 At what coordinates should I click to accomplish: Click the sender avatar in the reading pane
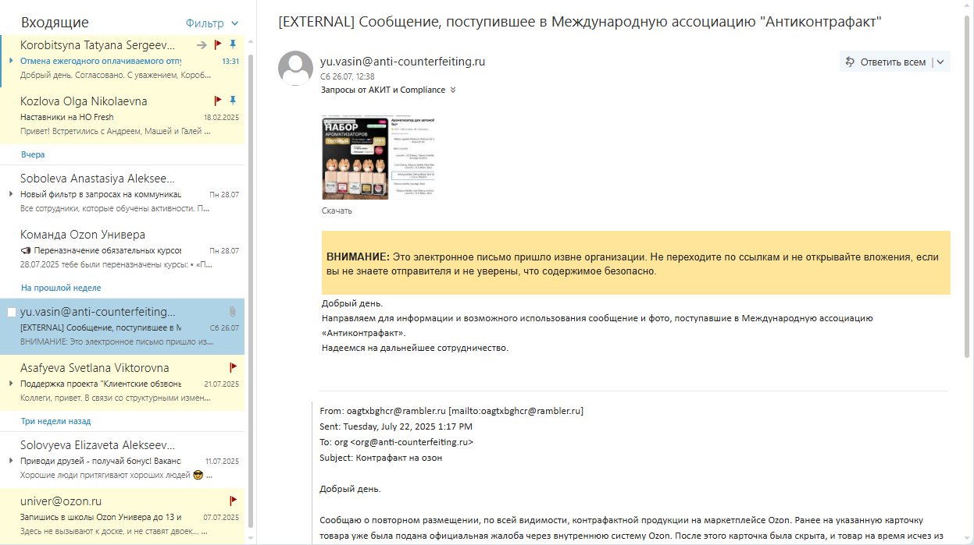click(x=296, y=69)
